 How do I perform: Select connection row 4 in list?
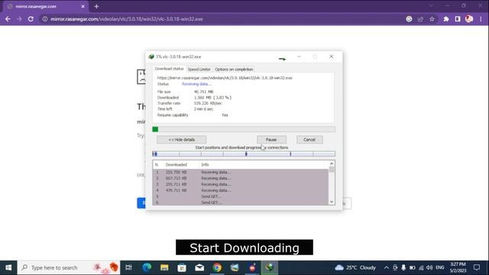coord(240,190)
